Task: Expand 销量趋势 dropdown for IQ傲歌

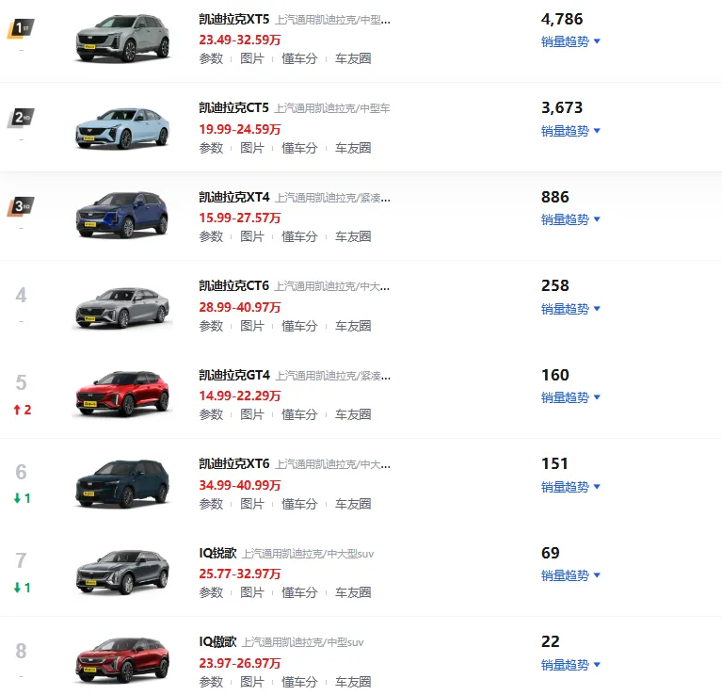Action: (570, 665)
